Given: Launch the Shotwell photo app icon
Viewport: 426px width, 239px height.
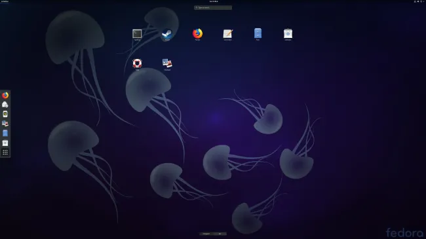Looking at the screenshot, I should pos(167,64).
